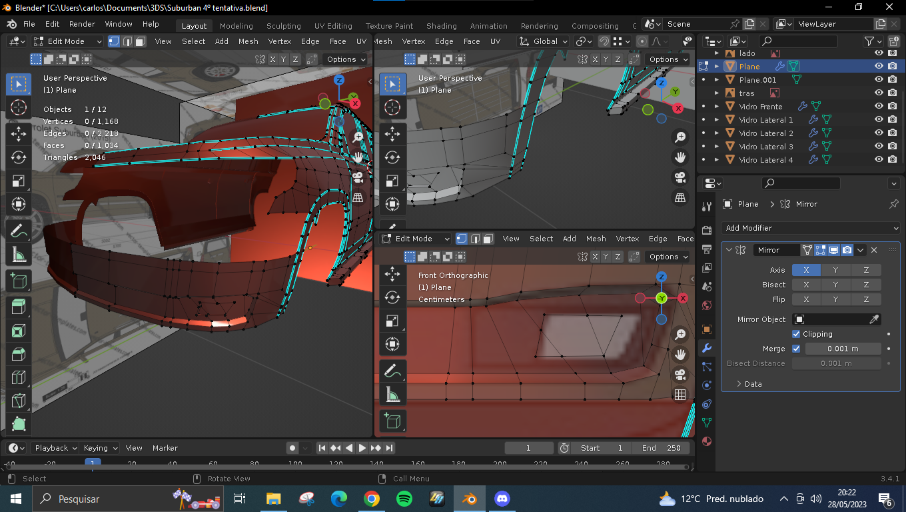906x512 pixels.
Task: Open the Add Modifier dropdown
Action: pyautogui.click(x=810, y=228)
